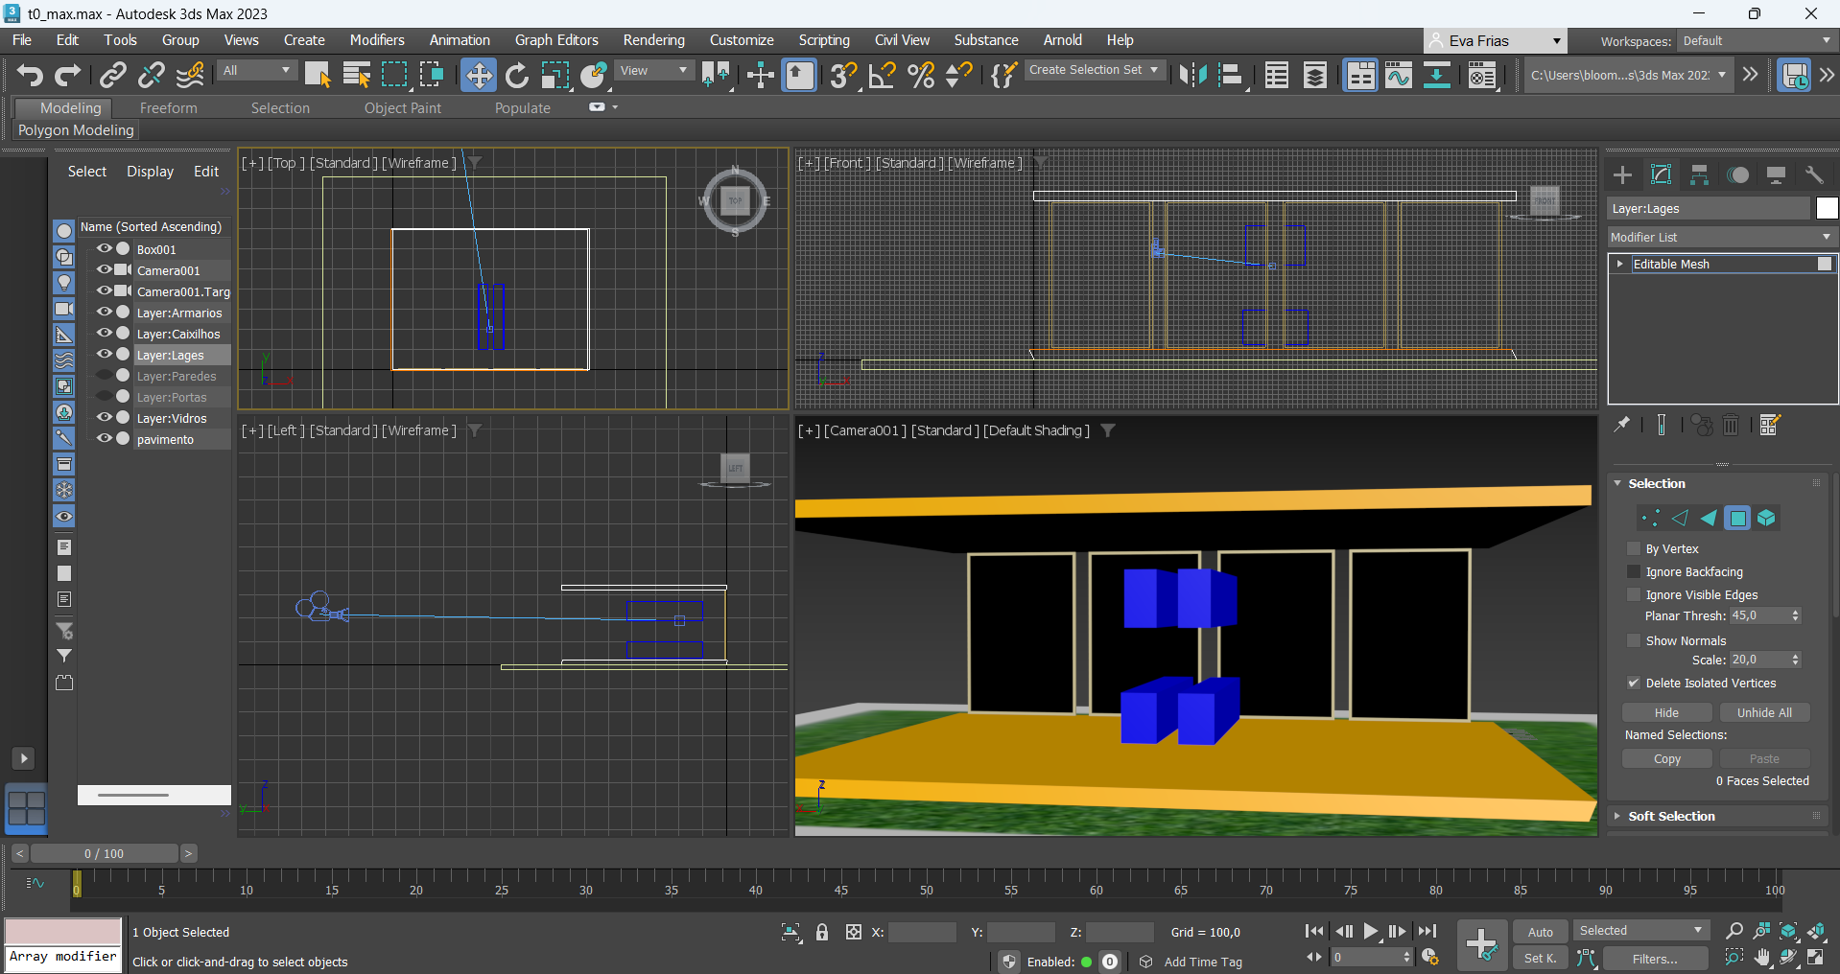This screenshot has height=974, width=1840.
Task: Hide the Layer:Vidros object via eye icon
Action: point(104,418)
